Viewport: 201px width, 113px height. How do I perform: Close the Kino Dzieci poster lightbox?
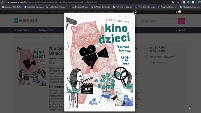(x=135, y=13)
